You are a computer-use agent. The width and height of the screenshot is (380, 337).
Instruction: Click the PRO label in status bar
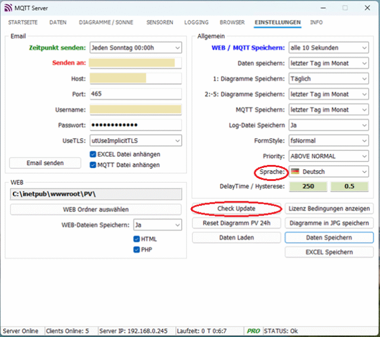click(x=254, y=331)
